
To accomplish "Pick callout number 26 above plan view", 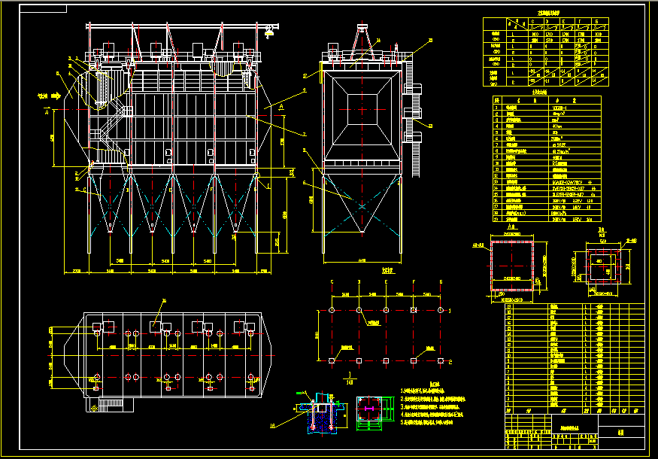I will [x=164, y=301].
